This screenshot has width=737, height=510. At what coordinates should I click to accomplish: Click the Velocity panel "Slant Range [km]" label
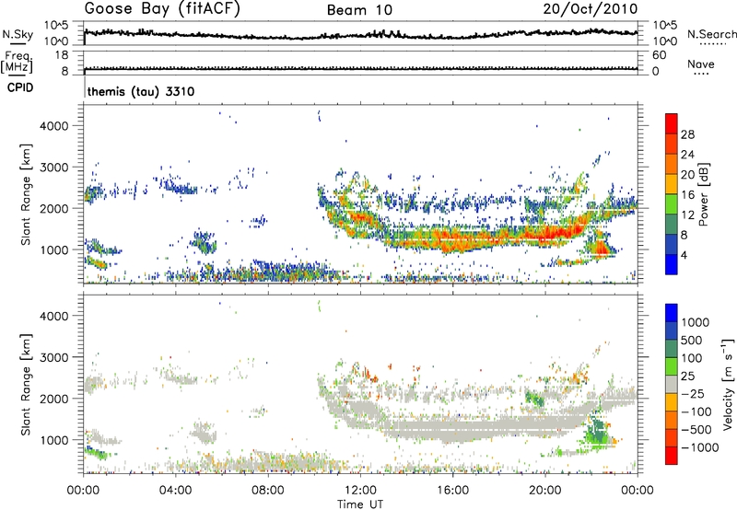coord(26,385)
